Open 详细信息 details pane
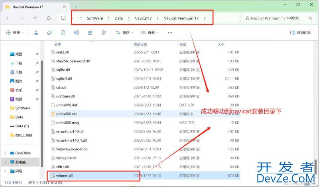 tap(301, 33)
